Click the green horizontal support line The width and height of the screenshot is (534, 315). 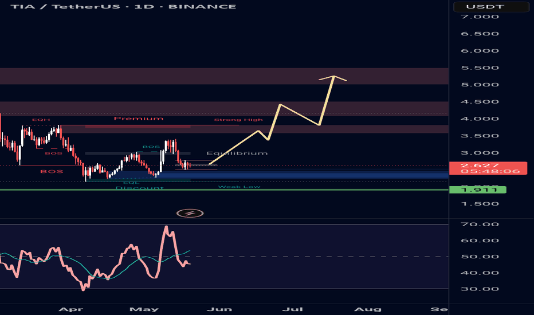tap(224, 190)
